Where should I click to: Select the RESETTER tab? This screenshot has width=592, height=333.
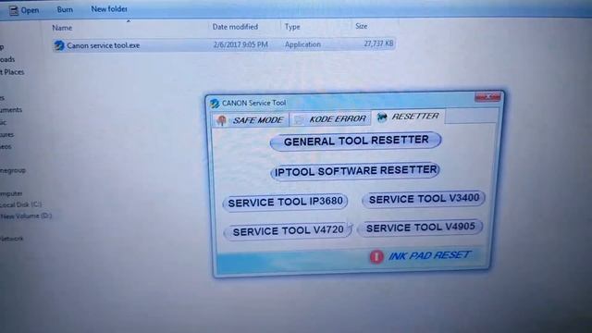408,117
